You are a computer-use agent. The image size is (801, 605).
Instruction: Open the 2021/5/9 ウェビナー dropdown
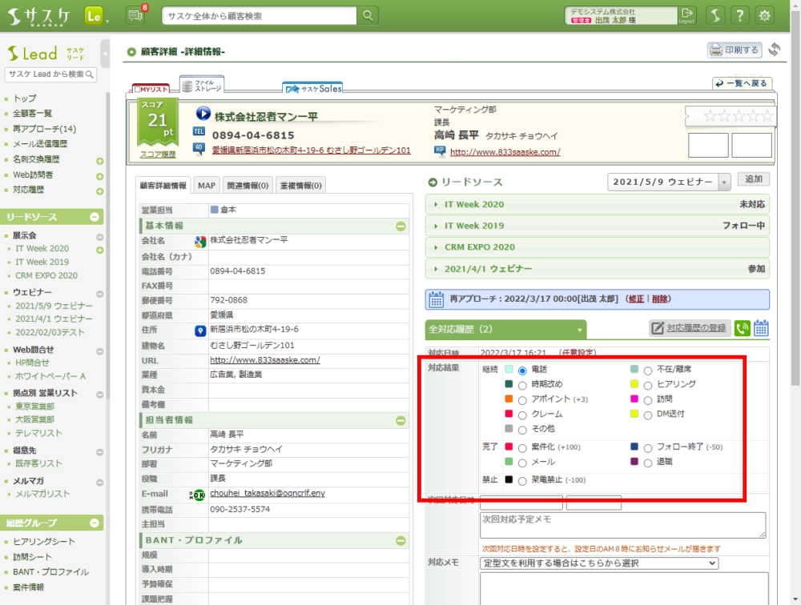point(669,182)
